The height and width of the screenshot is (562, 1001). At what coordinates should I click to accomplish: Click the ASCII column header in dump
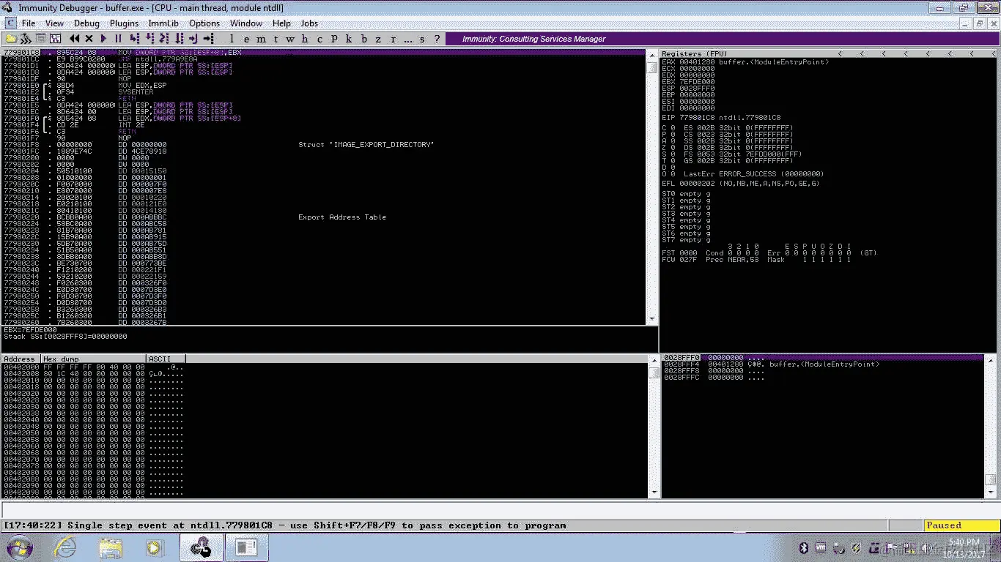(166, 359)
